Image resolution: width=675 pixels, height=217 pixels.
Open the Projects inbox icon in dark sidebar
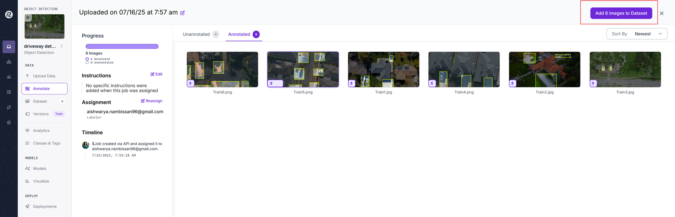9,47
